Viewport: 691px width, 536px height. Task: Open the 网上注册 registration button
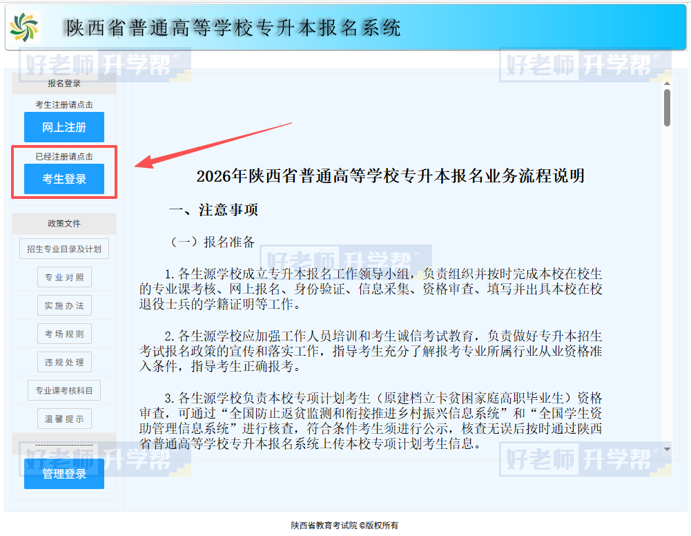pos(64,127)
